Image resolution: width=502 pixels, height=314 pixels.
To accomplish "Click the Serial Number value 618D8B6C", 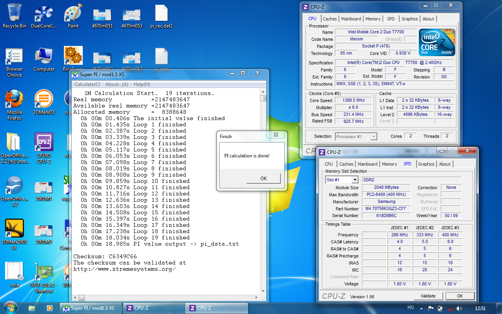I will point(386,216).
